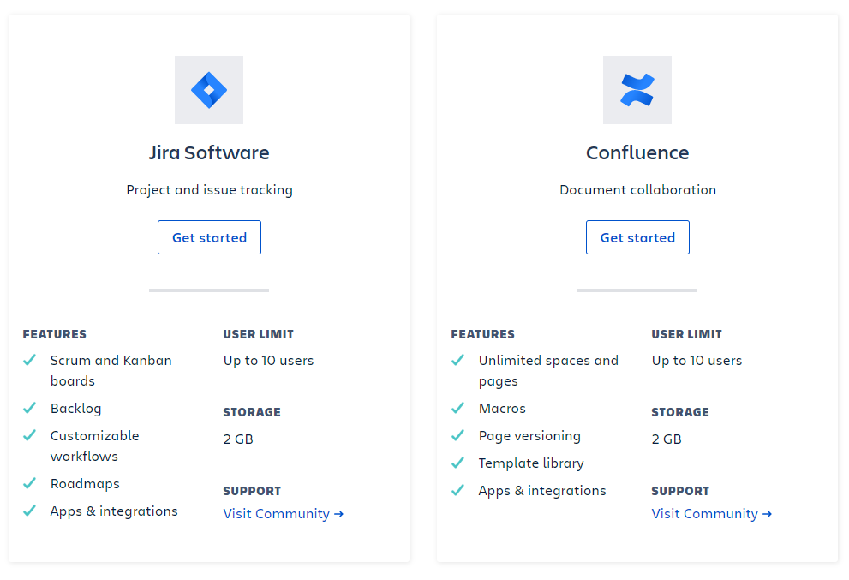The height and width of the screenshot is (580, 849).
Task: Click STORAGE heading in Confluence card
Action: (x=680, y=412)
